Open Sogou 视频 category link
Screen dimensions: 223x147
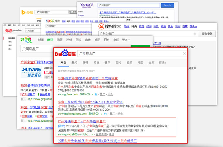[x=163, y=26]
